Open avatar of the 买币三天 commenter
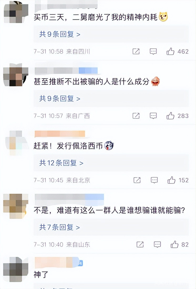 [x=16, y=12]
